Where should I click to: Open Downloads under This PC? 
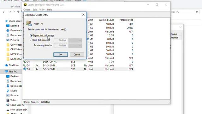click(x=14, y=86)
